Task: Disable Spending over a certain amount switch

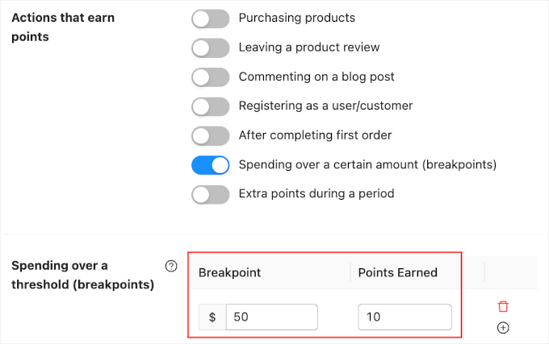Action: point(211,165)
